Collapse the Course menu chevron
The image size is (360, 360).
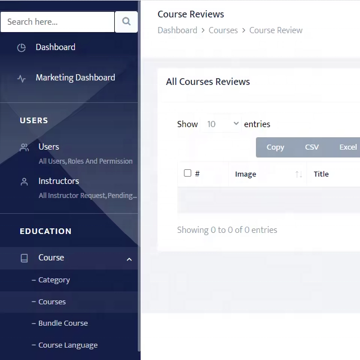pos(129,259)
